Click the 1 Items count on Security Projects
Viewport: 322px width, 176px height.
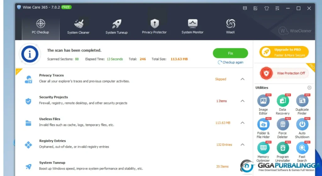click(x=222, y=101)
